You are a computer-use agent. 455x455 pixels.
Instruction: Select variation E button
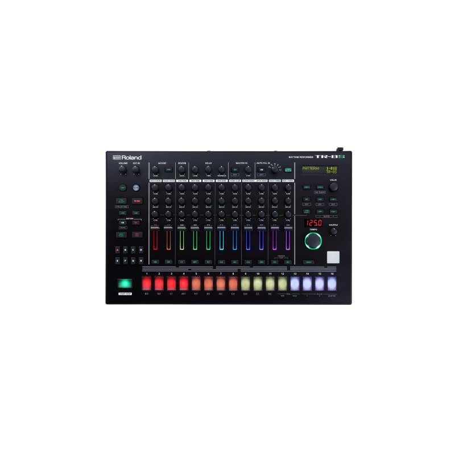point(118,260)
